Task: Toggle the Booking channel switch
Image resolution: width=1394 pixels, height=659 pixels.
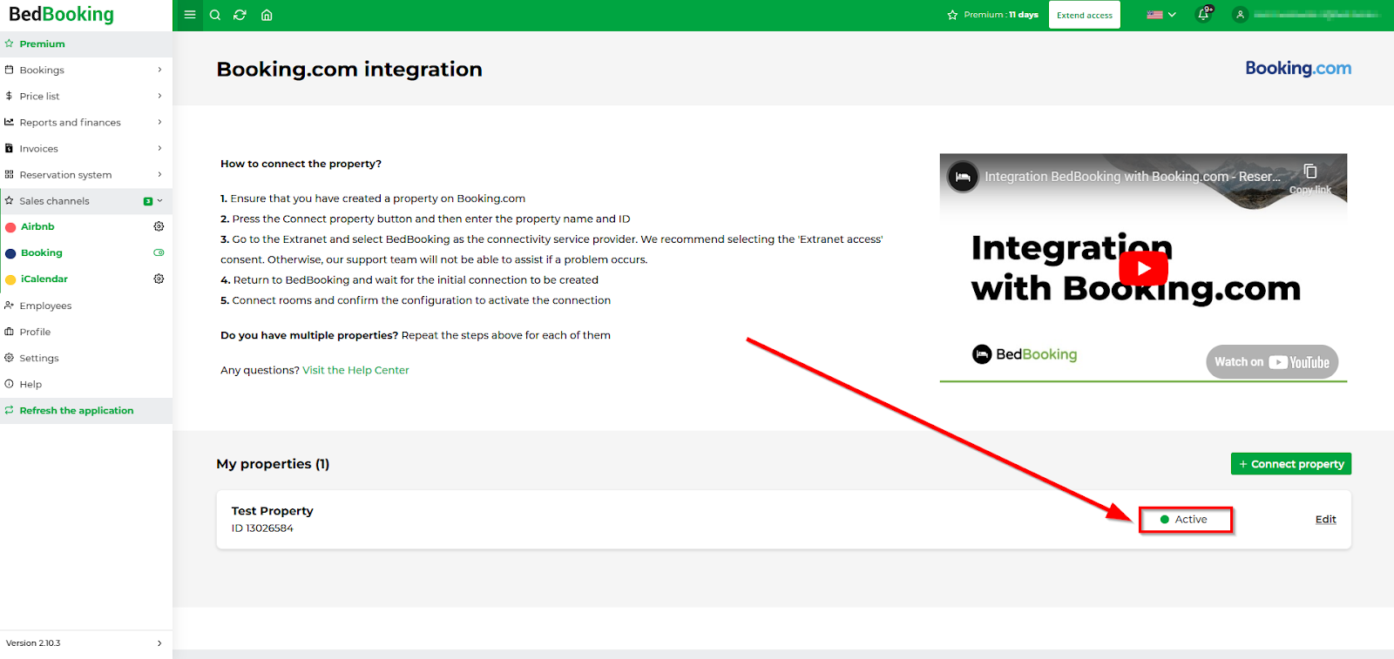Action: [159, 252]
